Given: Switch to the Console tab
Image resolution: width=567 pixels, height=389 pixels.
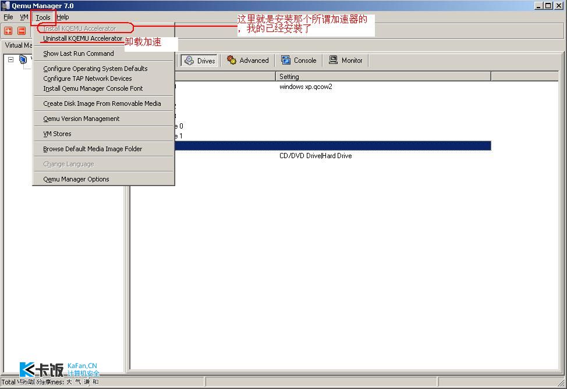Looking at the screenshot, I should tap(299, 60).
